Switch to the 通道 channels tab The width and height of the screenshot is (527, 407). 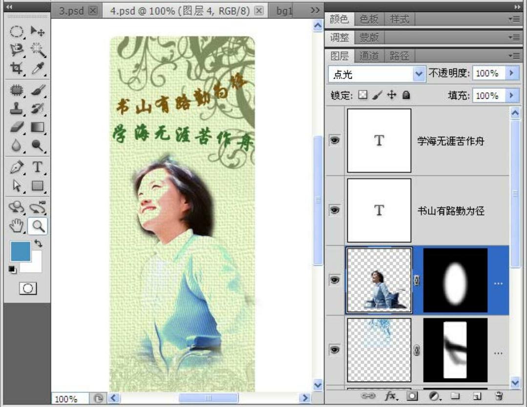(x=369, y=56)
